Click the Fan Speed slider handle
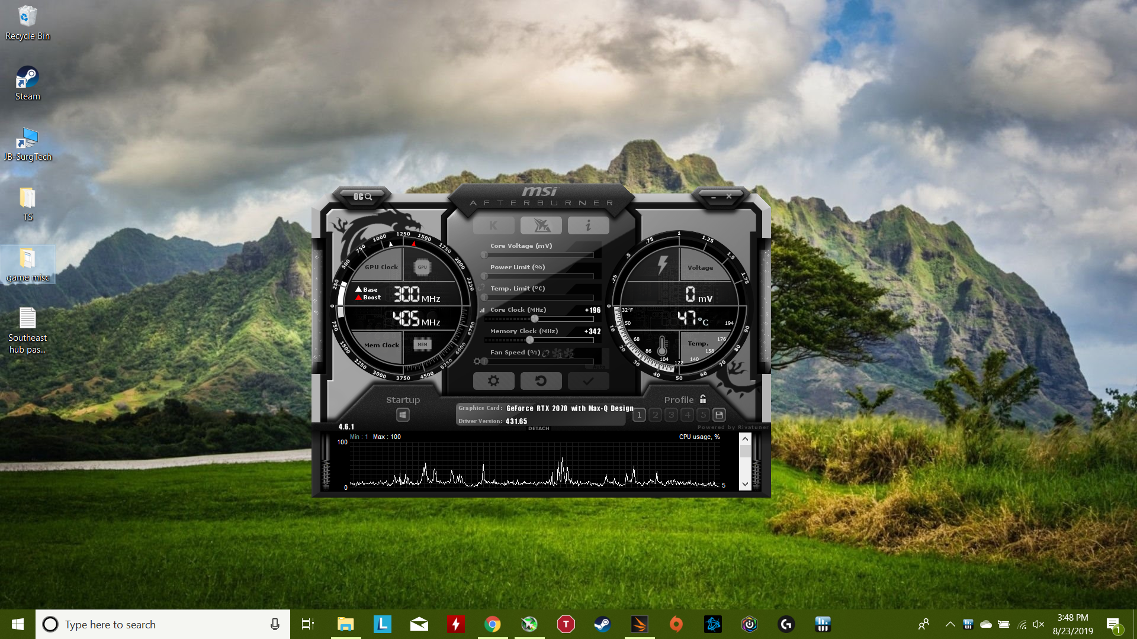Viewport: 1137px width, 639px height. [x=484, y=362]
